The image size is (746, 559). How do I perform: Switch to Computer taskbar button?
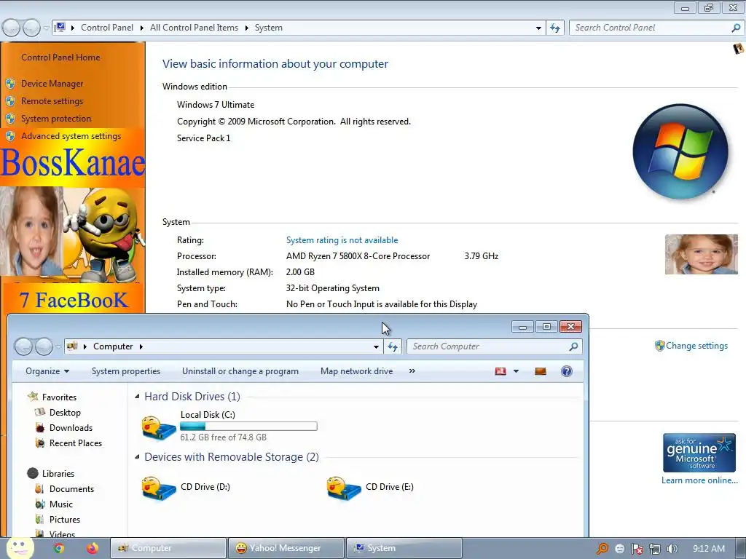(x=168, y=548)
